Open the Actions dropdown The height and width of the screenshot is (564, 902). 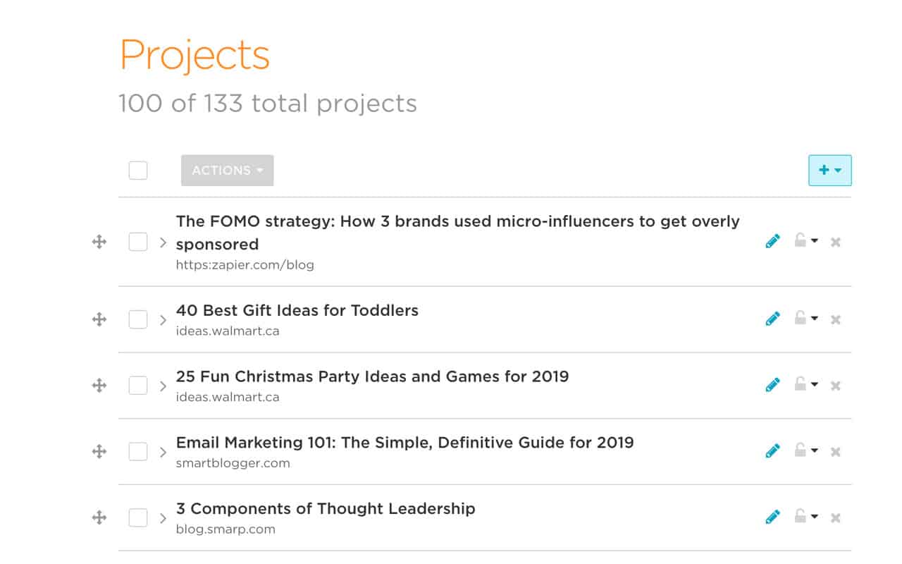(227, 170)
